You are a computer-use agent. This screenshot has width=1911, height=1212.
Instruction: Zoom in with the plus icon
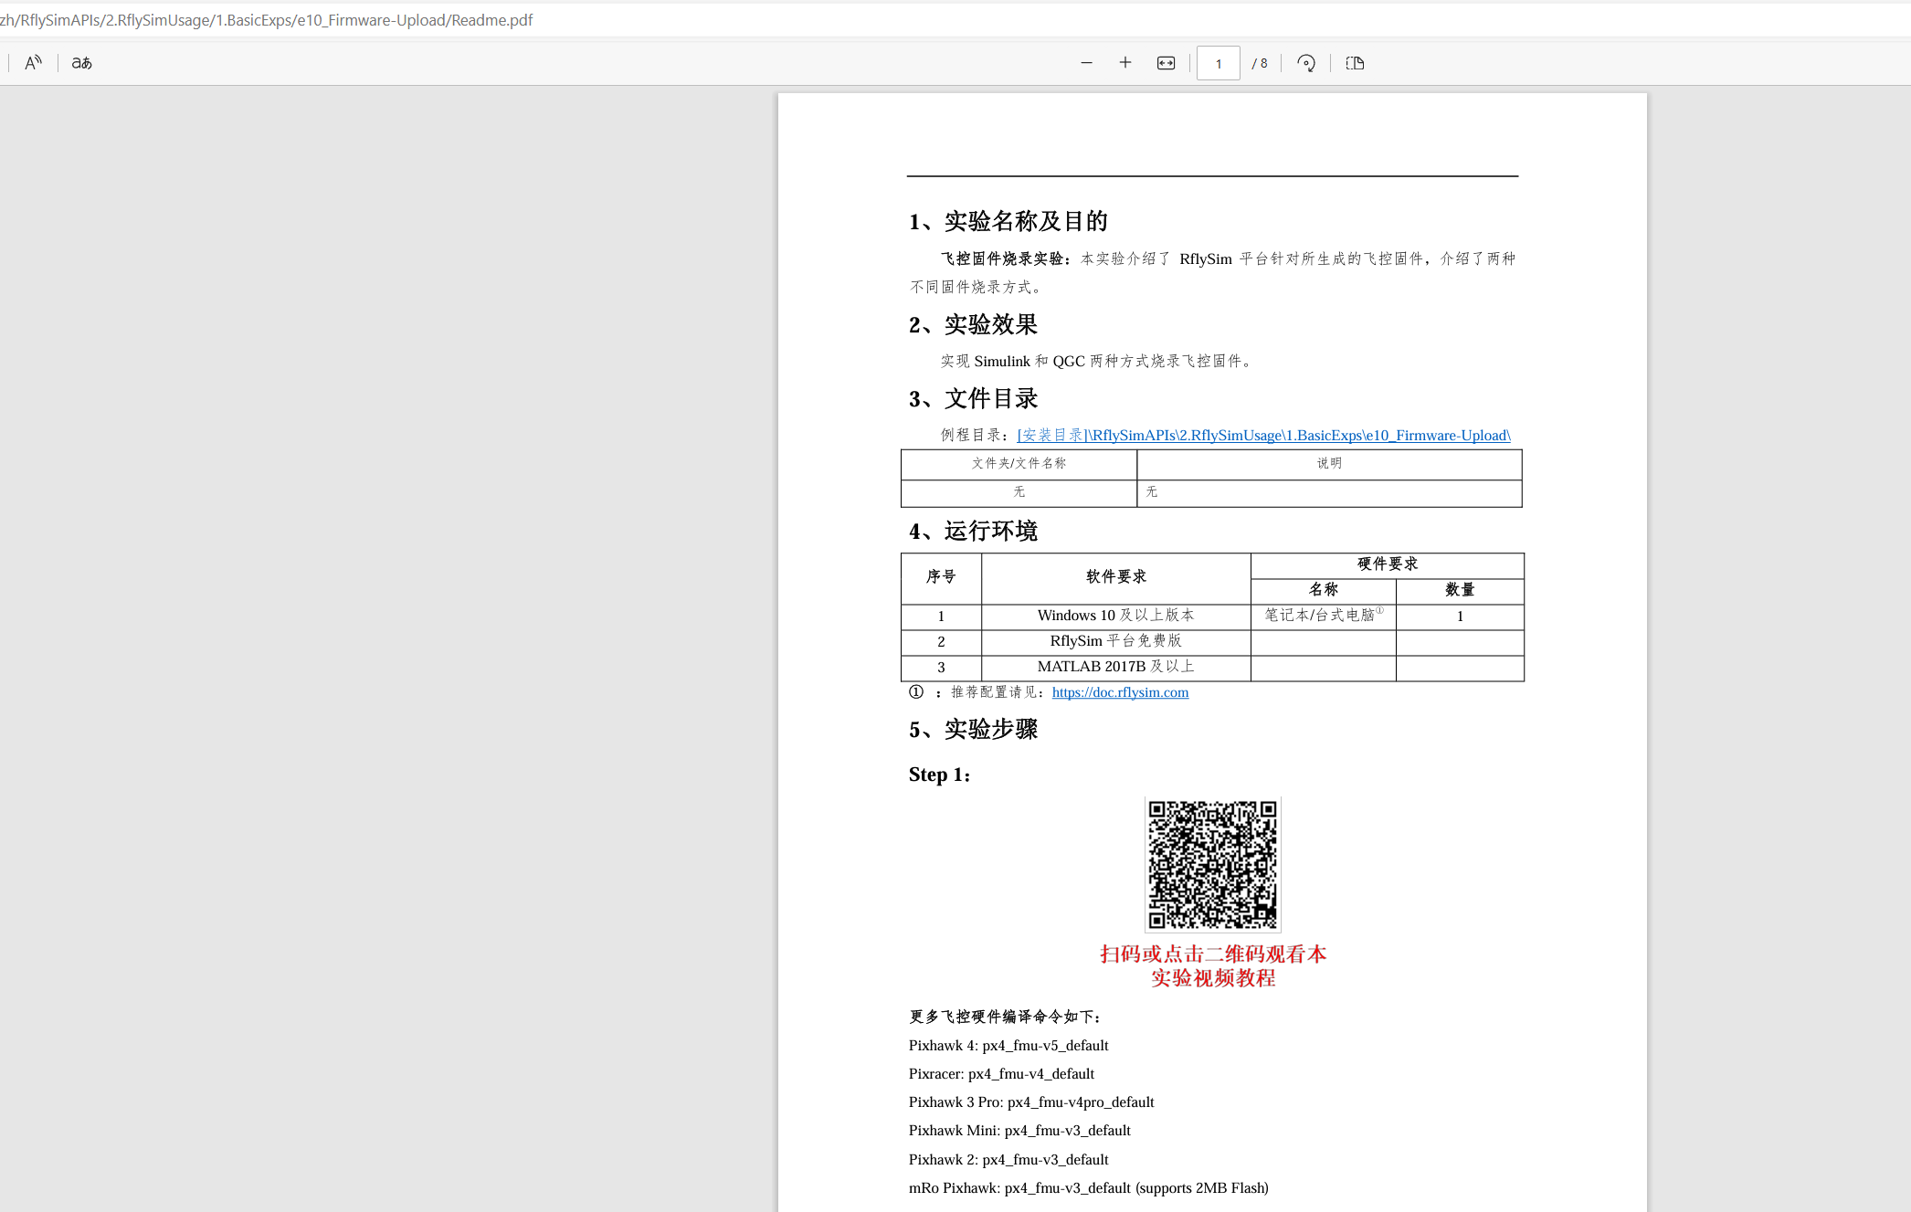click(1125, 63)
